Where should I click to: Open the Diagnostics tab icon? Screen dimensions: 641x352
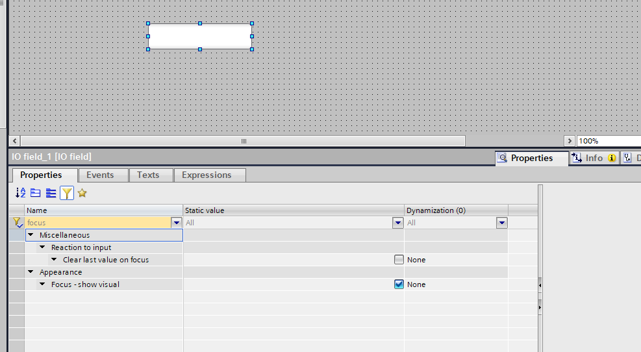627,158
